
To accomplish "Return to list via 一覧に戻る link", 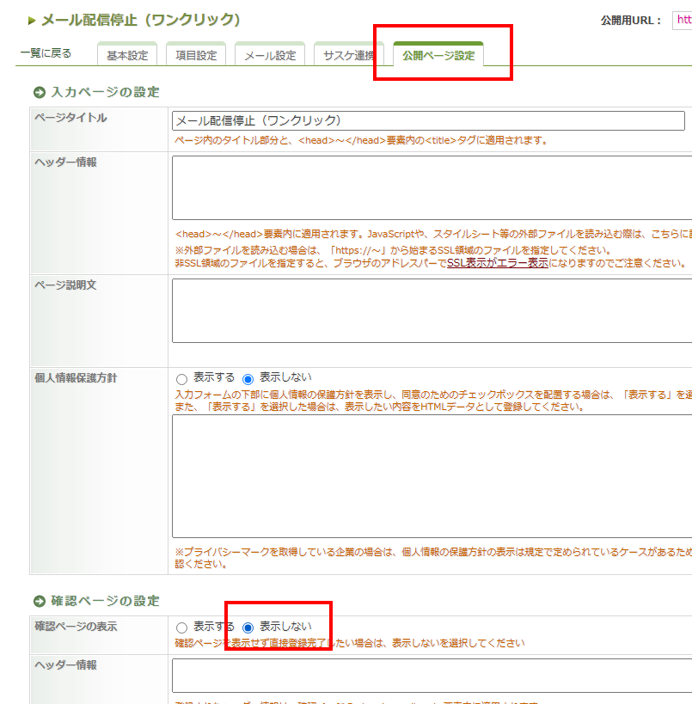I will point(46,53).
